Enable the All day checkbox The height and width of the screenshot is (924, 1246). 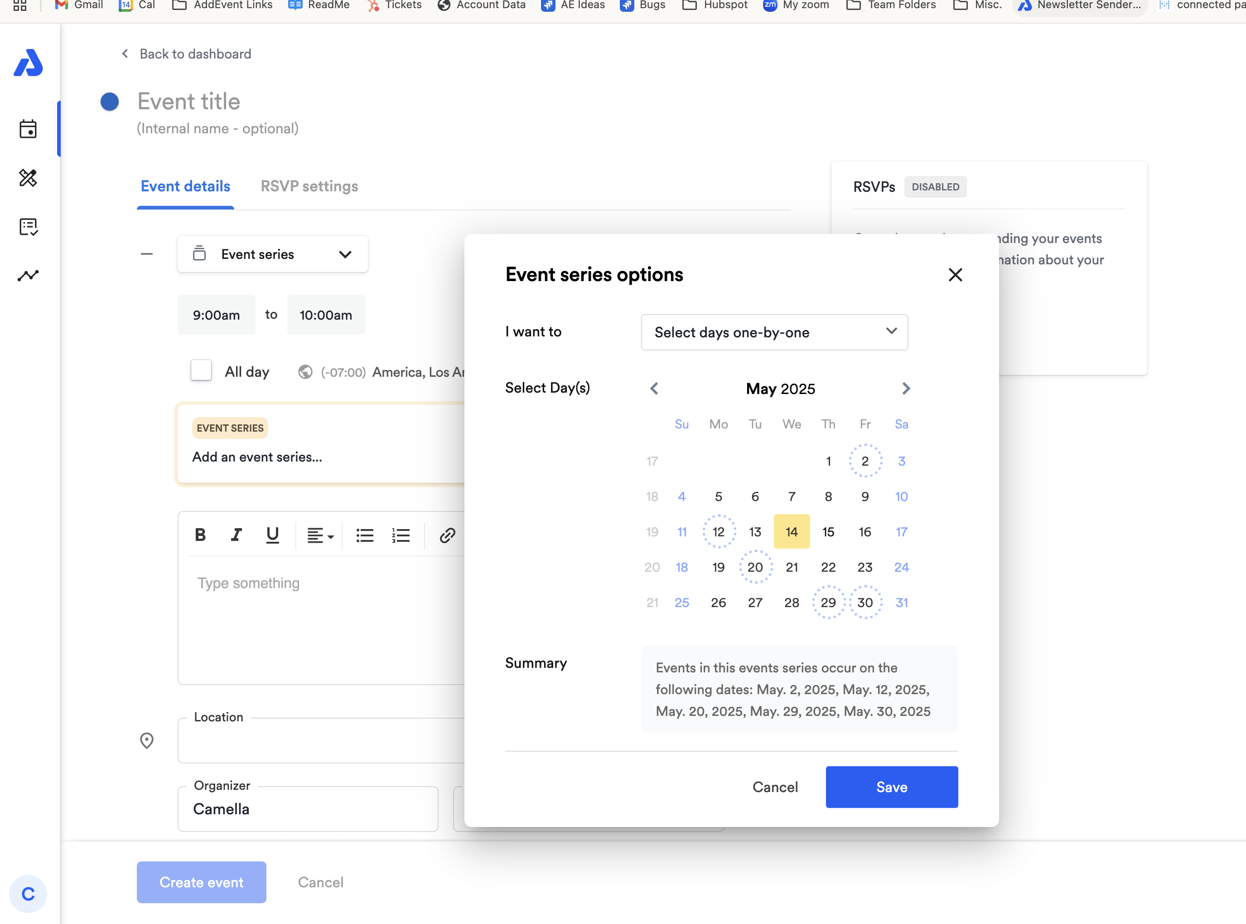pos(201,371)
